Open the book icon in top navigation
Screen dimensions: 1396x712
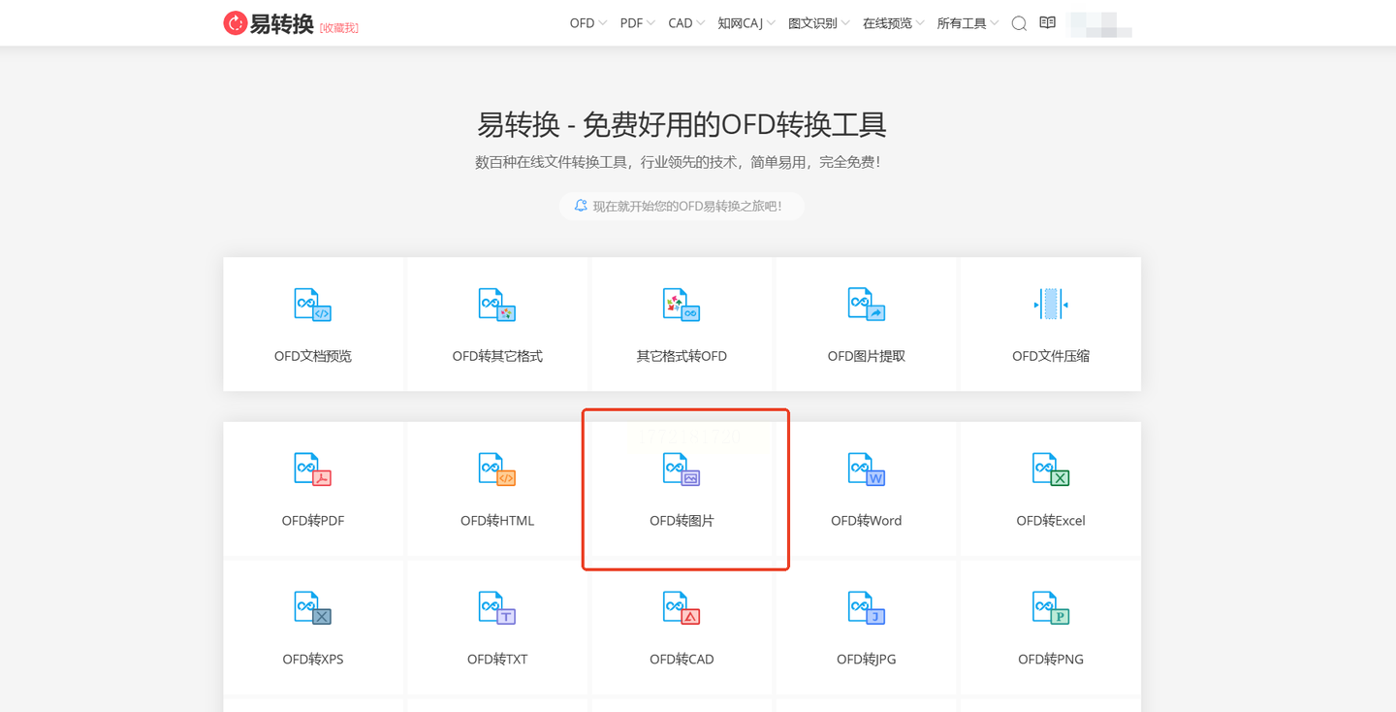coord(1047,23)
